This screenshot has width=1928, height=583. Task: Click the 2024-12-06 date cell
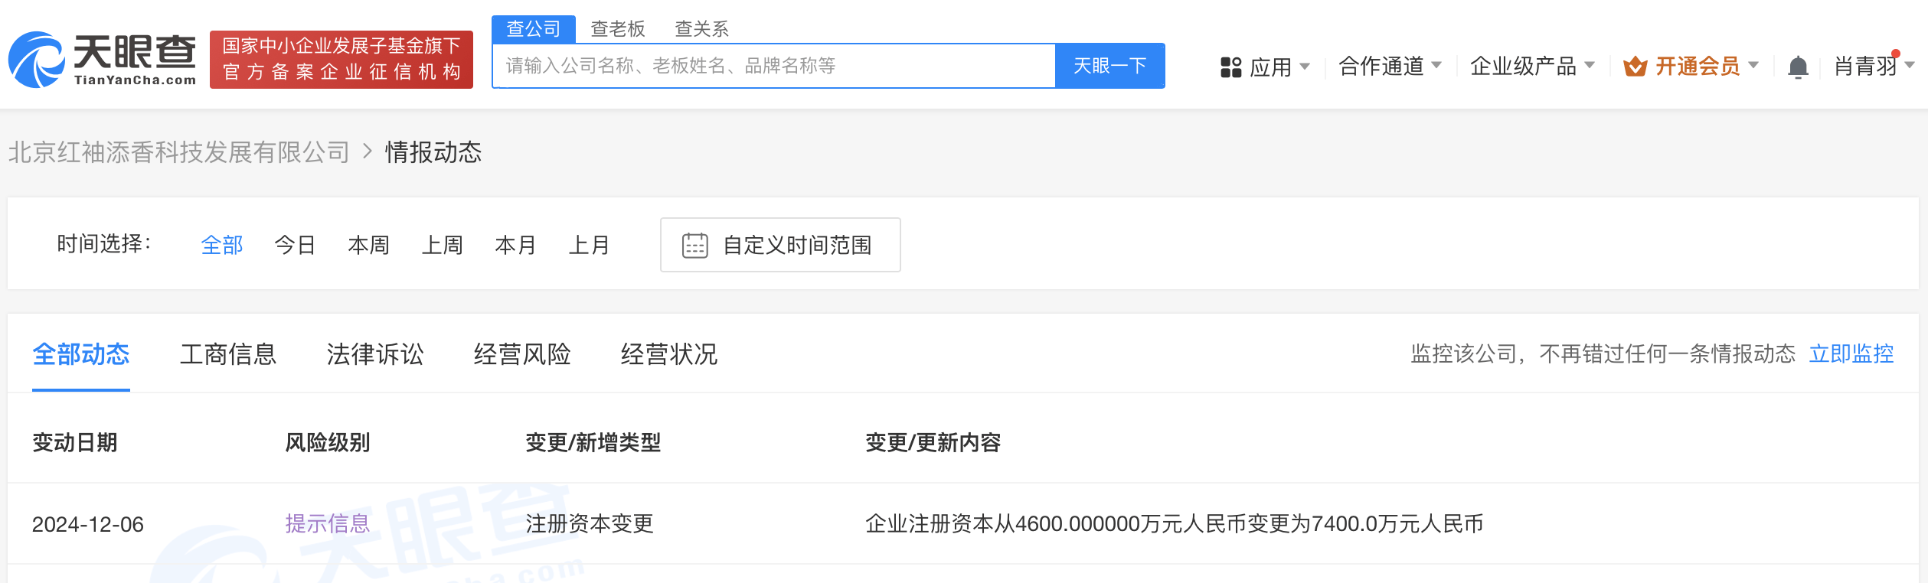point(88,525)
